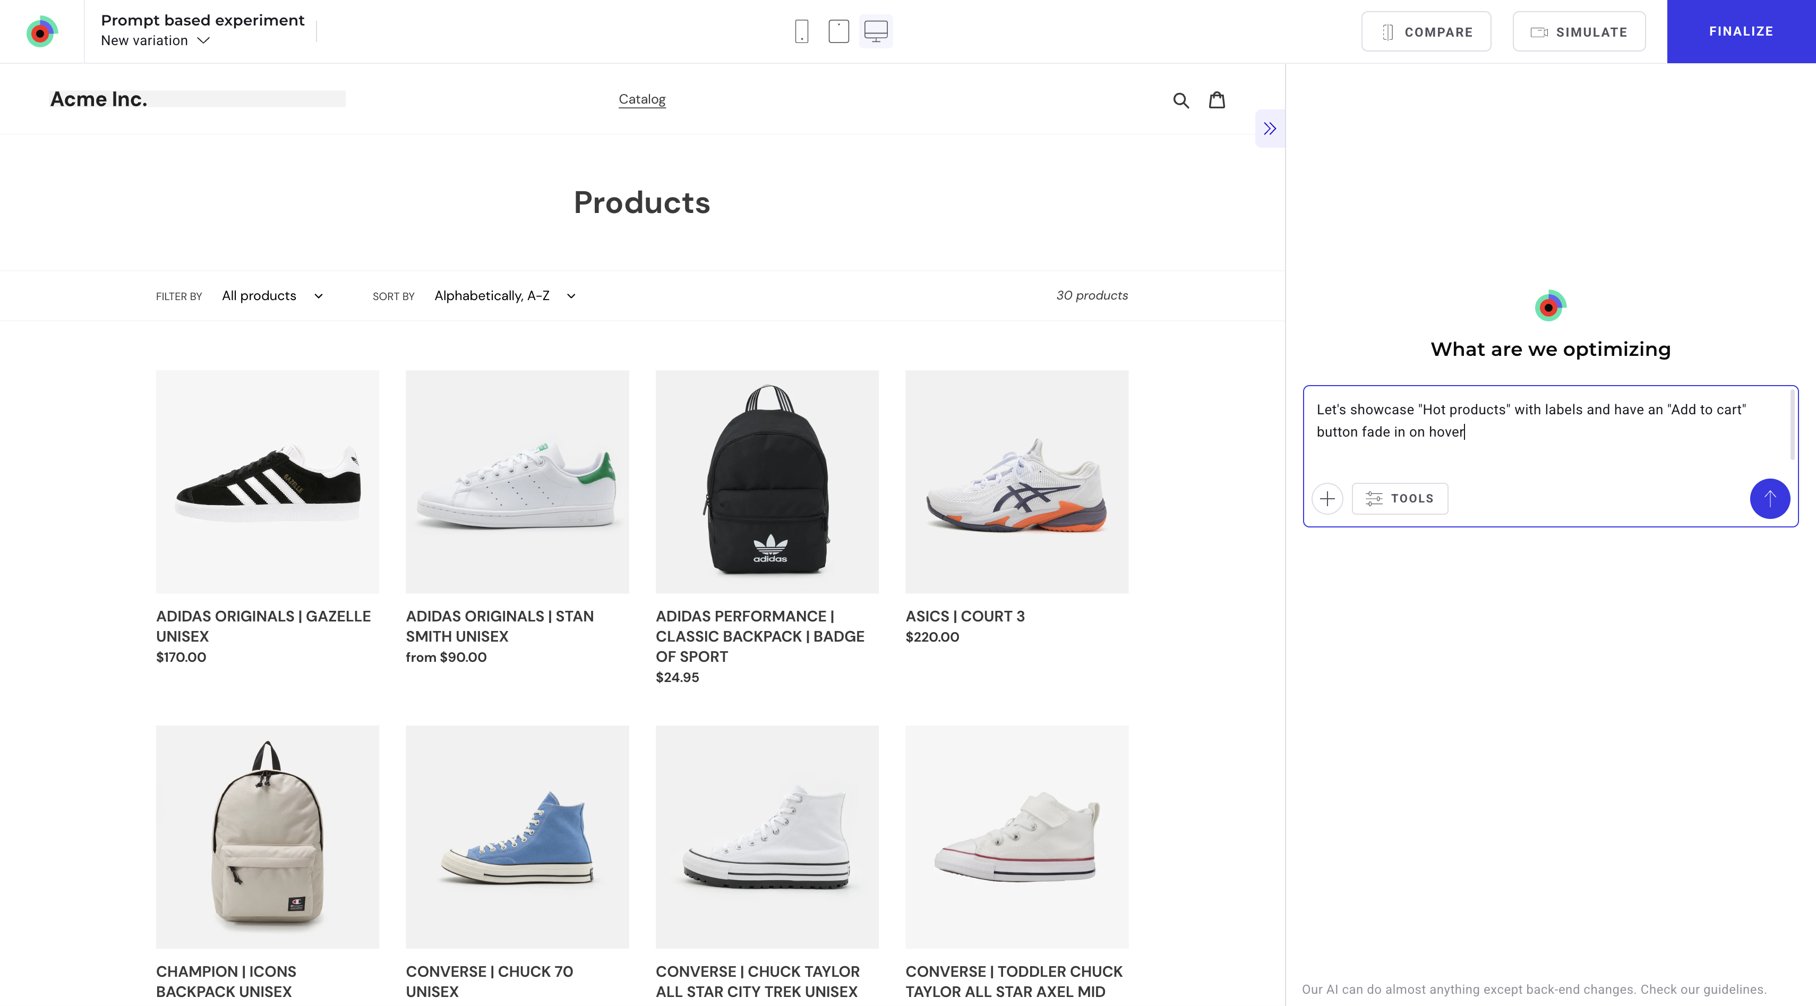
Task: Click the plus attachment icon in prompt box
Action: (1327, 498)
